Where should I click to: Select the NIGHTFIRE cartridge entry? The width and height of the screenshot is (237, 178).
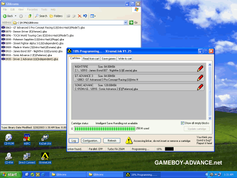[139, 69]
